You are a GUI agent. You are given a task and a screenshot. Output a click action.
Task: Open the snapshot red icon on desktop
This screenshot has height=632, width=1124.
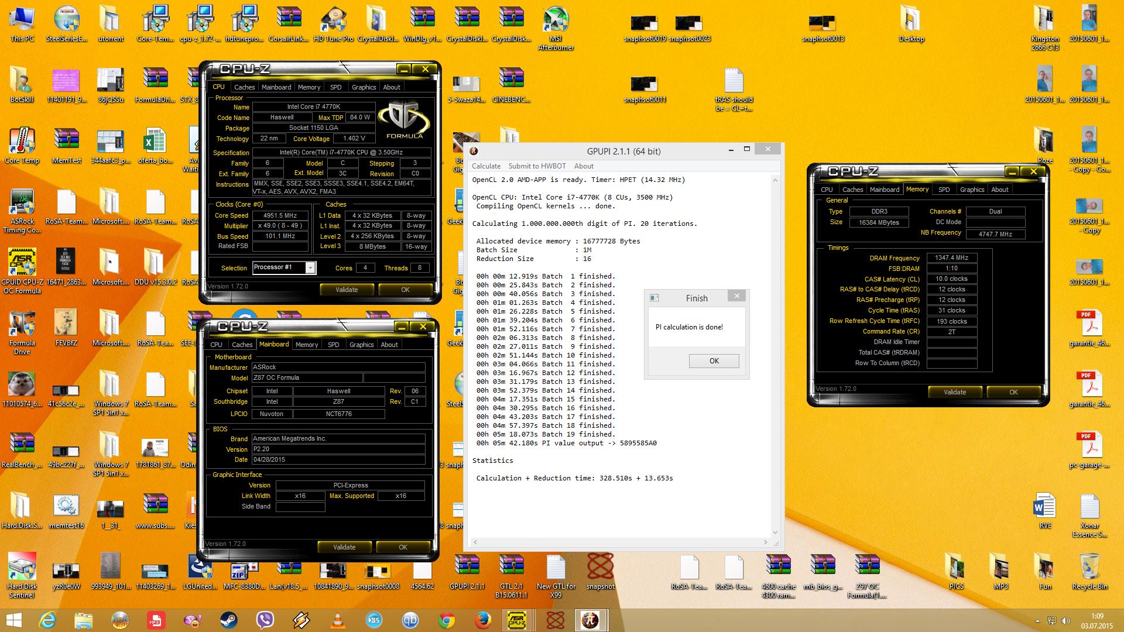[600, 571]
